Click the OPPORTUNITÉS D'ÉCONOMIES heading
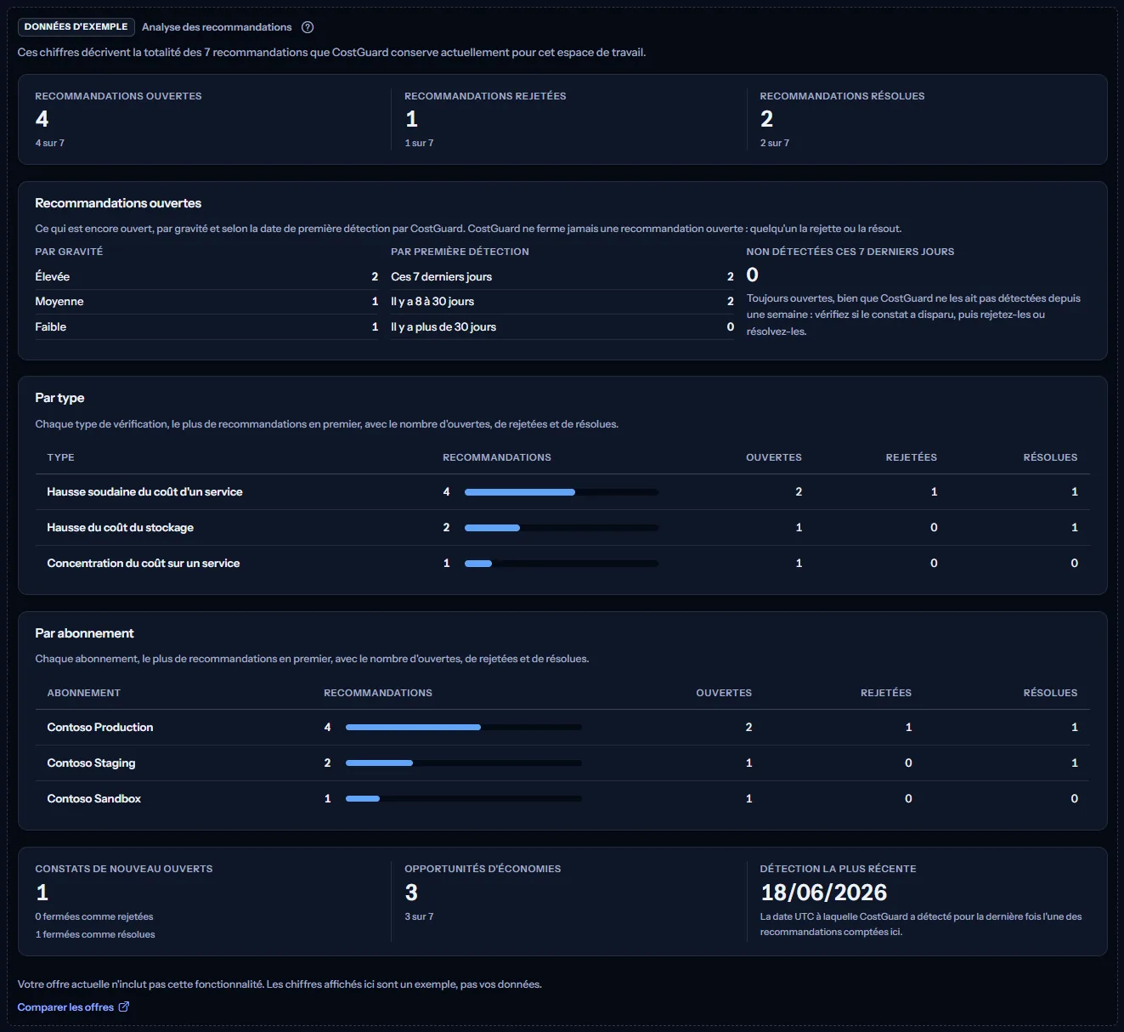1124x1032 pixels. [483, 869]
